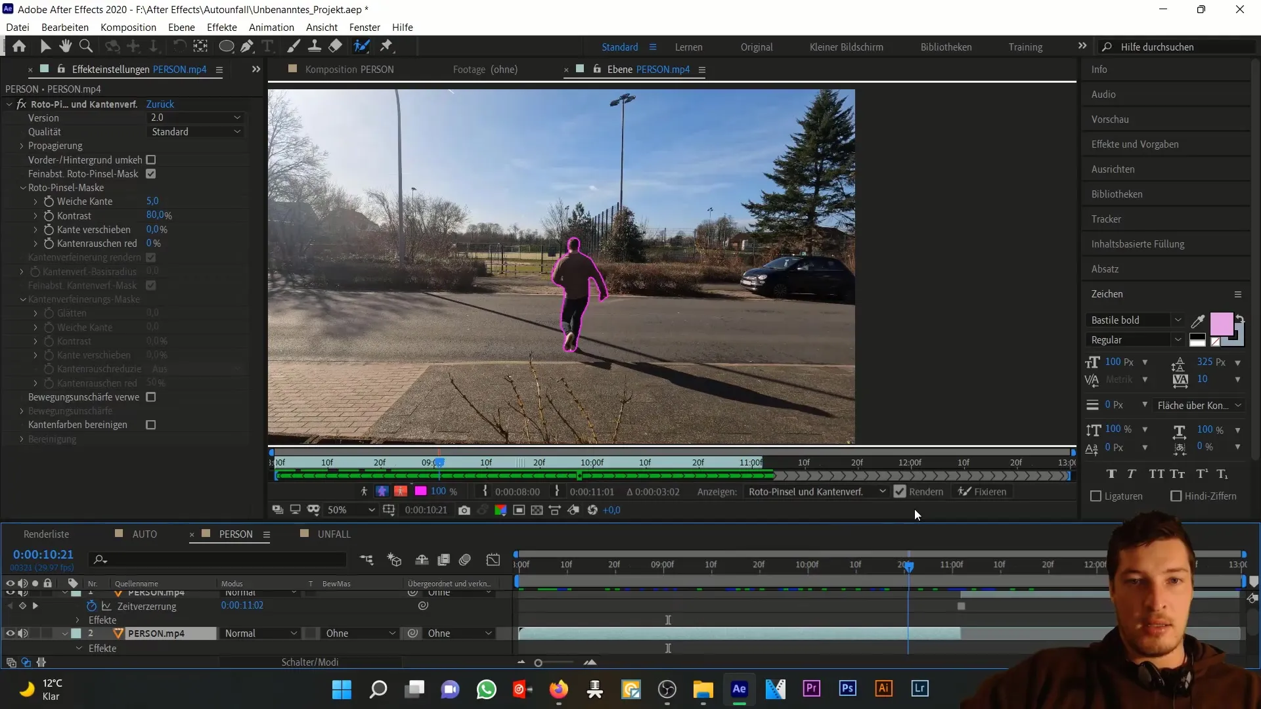Open the Version 2.0 dropdown
This screenshot has width=1261, height=709.
pos(195,118)
